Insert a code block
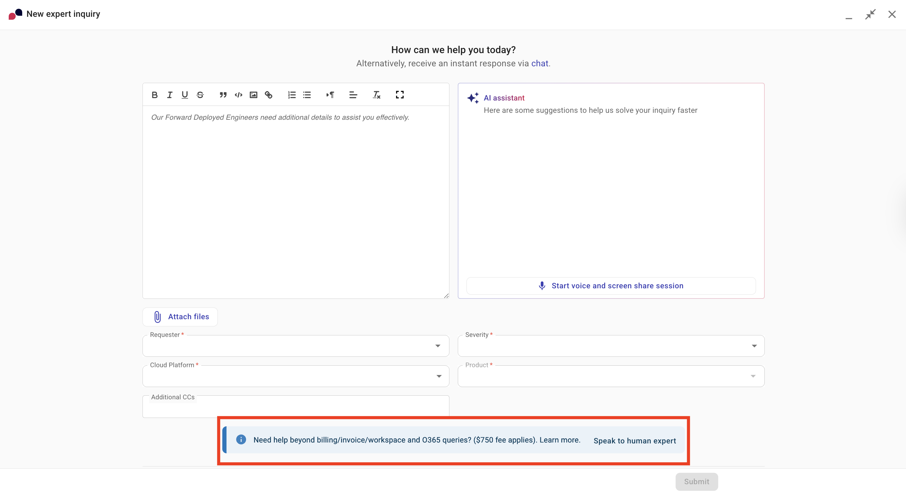This screenshot has height=495, width=906. click(238, 94)
